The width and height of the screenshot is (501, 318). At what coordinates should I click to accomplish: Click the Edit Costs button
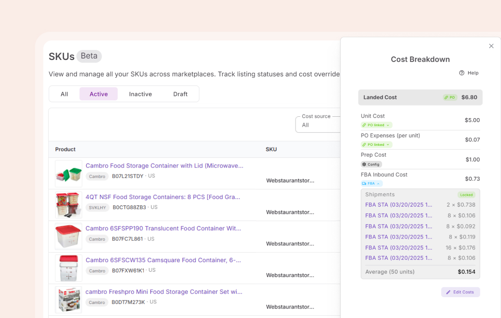[460, 292]
